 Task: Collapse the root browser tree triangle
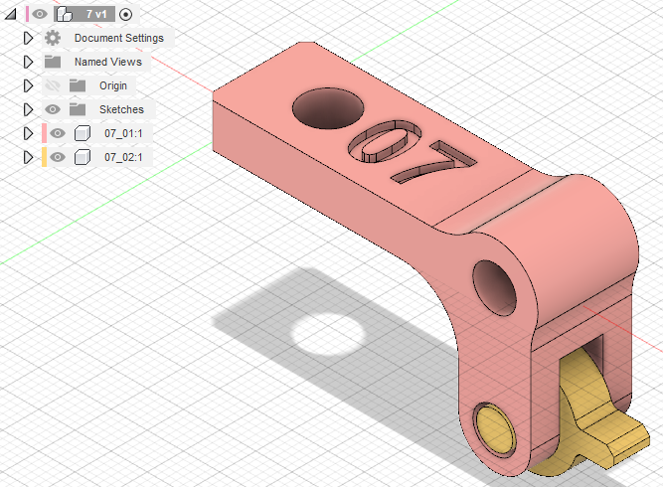[10, 14]
